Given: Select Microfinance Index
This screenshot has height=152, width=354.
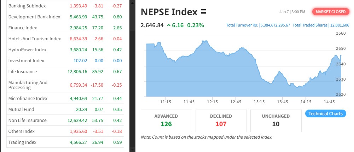Looking at the screenshot, I should 28,99.
